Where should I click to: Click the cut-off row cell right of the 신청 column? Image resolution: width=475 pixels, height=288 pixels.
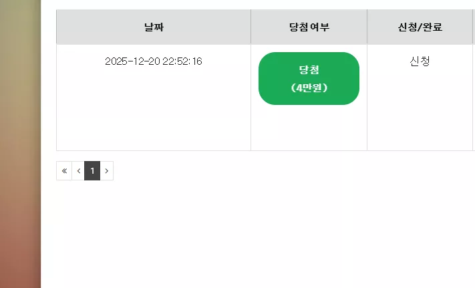point(474,98)
